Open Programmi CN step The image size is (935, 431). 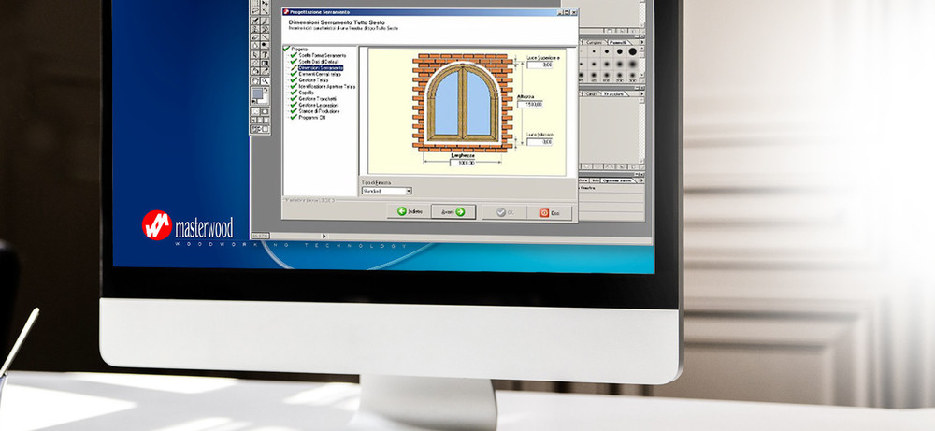pyautogui.click(x=312, y=118)
